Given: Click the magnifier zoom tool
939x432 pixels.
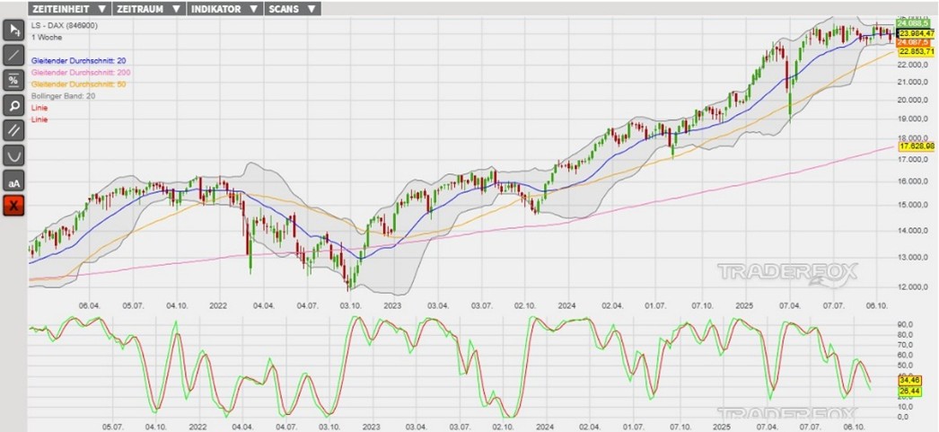Looking at the screenshot, I should tap(14, 106).
